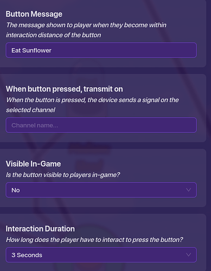Click the chevron arrow beside the No value
The image size is (211, 271).
pyautogui.click(x=188, y=190)
